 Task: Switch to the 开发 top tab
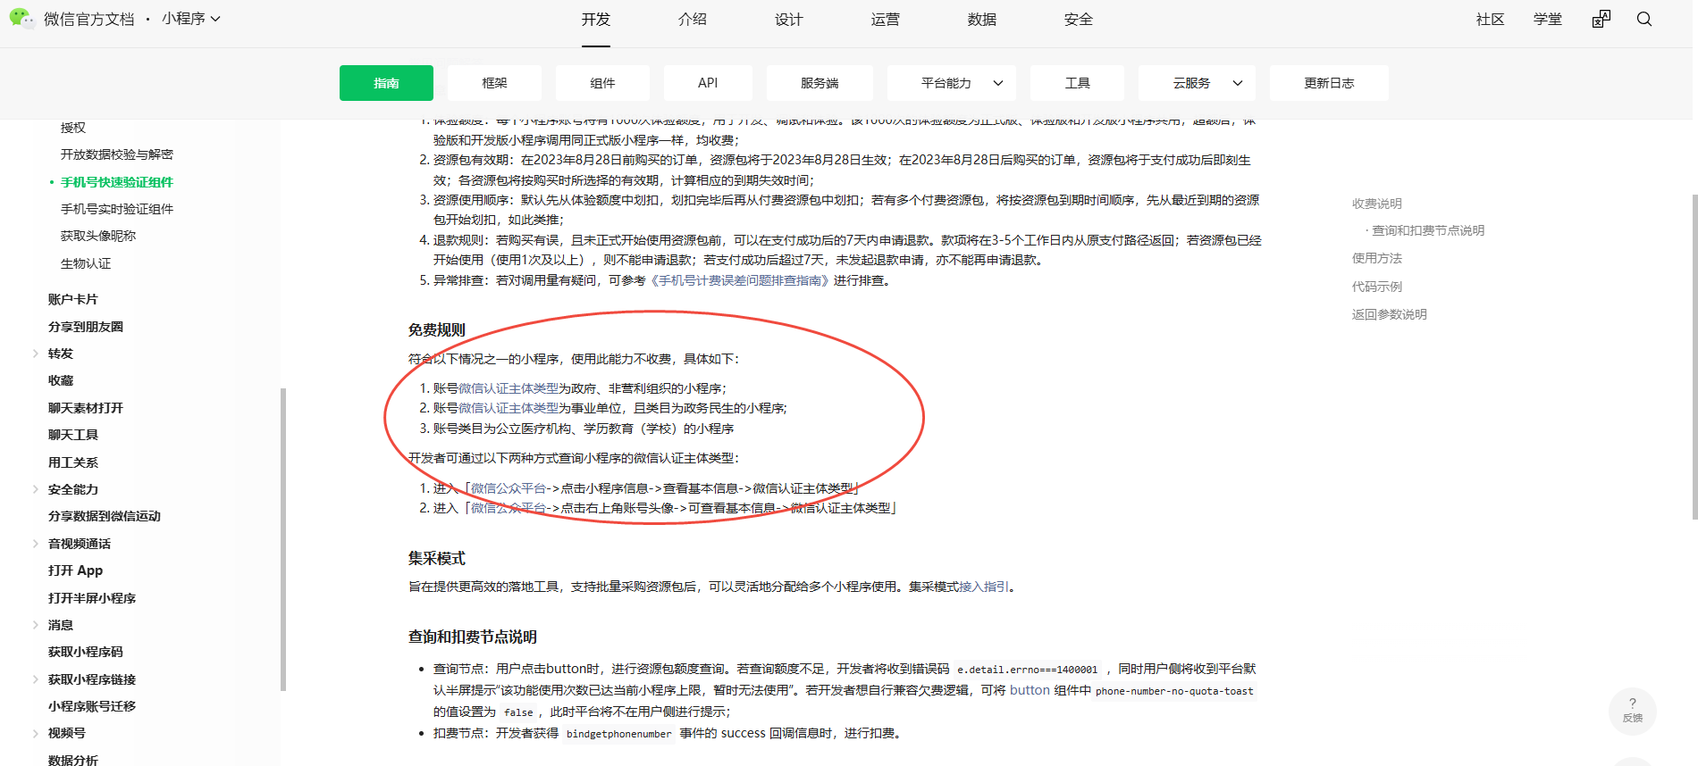(x=596, y=20)
